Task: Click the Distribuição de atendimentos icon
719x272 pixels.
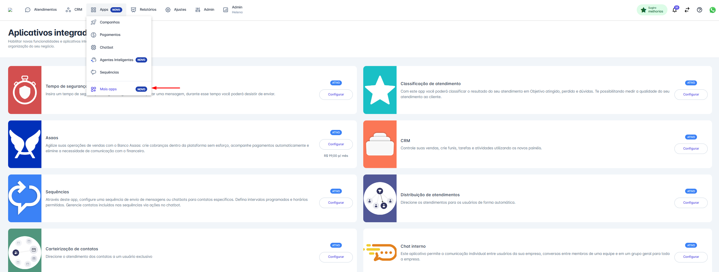Action: point(380,198)
